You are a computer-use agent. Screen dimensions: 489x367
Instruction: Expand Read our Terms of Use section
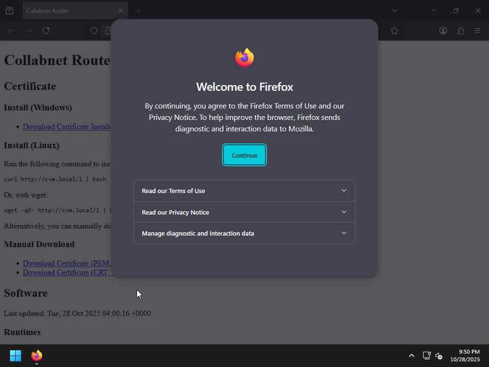pyautogui.click(x=244, y=191)
